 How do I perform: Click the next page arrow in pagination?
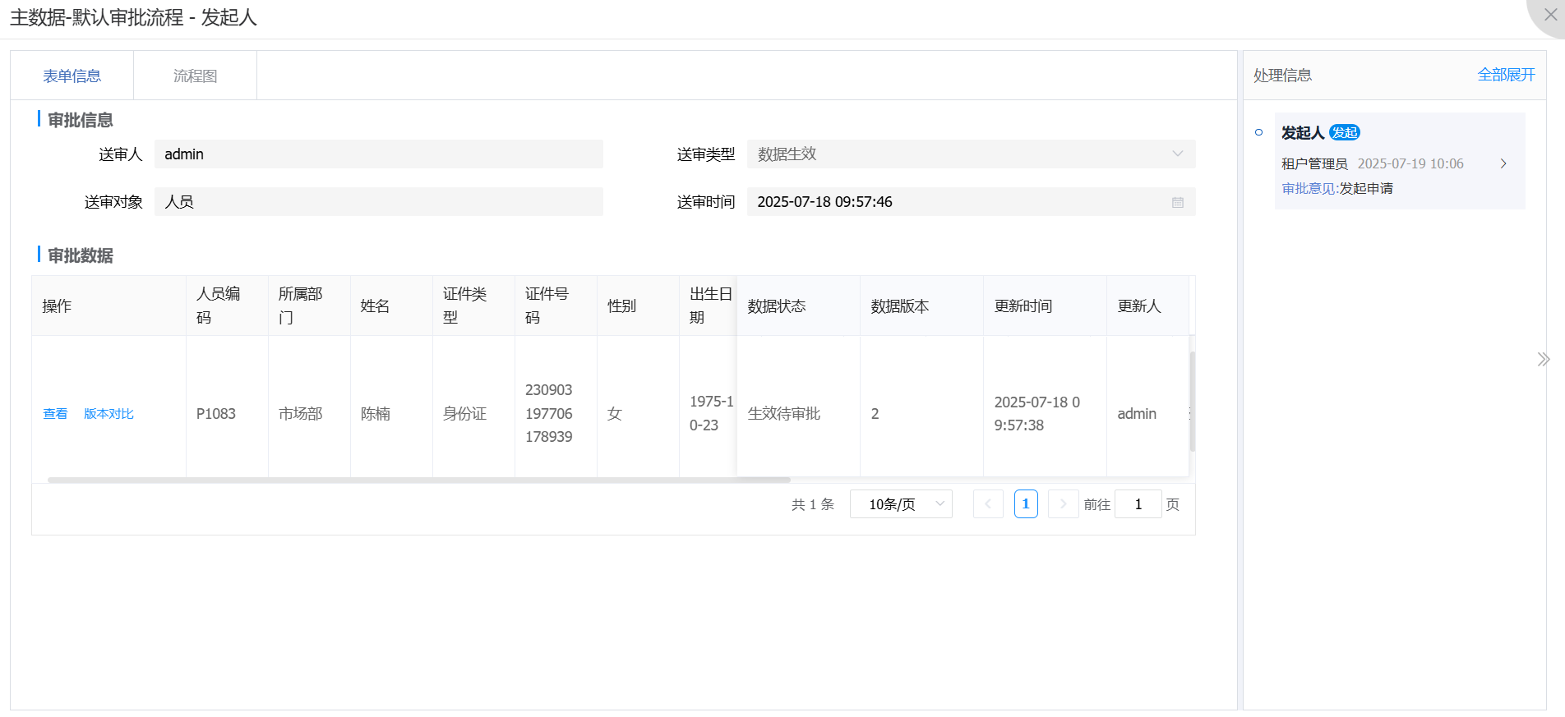1063,504
